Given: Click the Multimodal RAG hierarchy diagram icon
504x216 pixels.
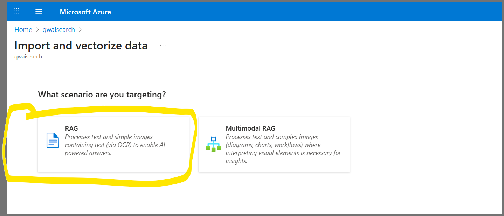Looking at the screenshot, I should pos(213,144).
